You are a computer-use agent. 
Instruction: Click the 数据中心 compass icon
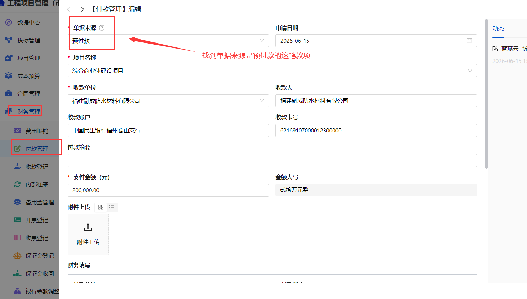[x=9, y=22]
